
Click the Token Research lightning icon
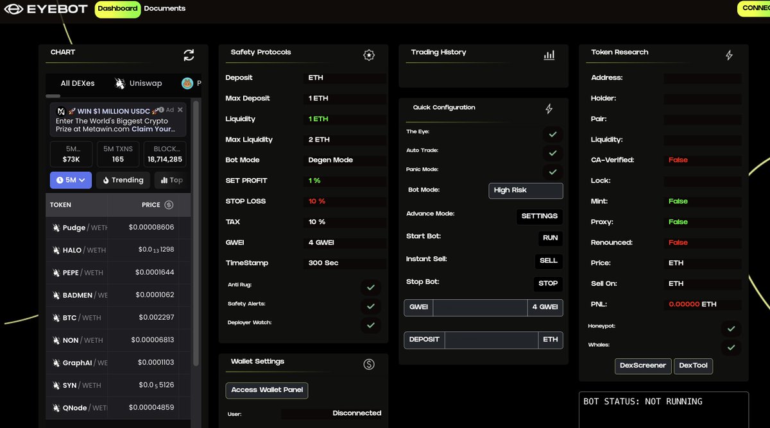(729, 55)
